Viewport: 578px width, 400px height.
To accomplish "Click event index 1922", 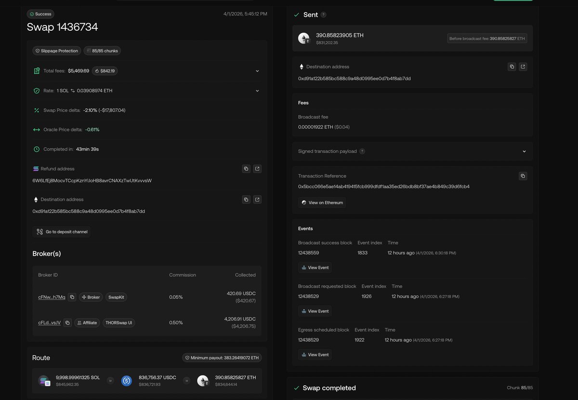I will point(360,340).
